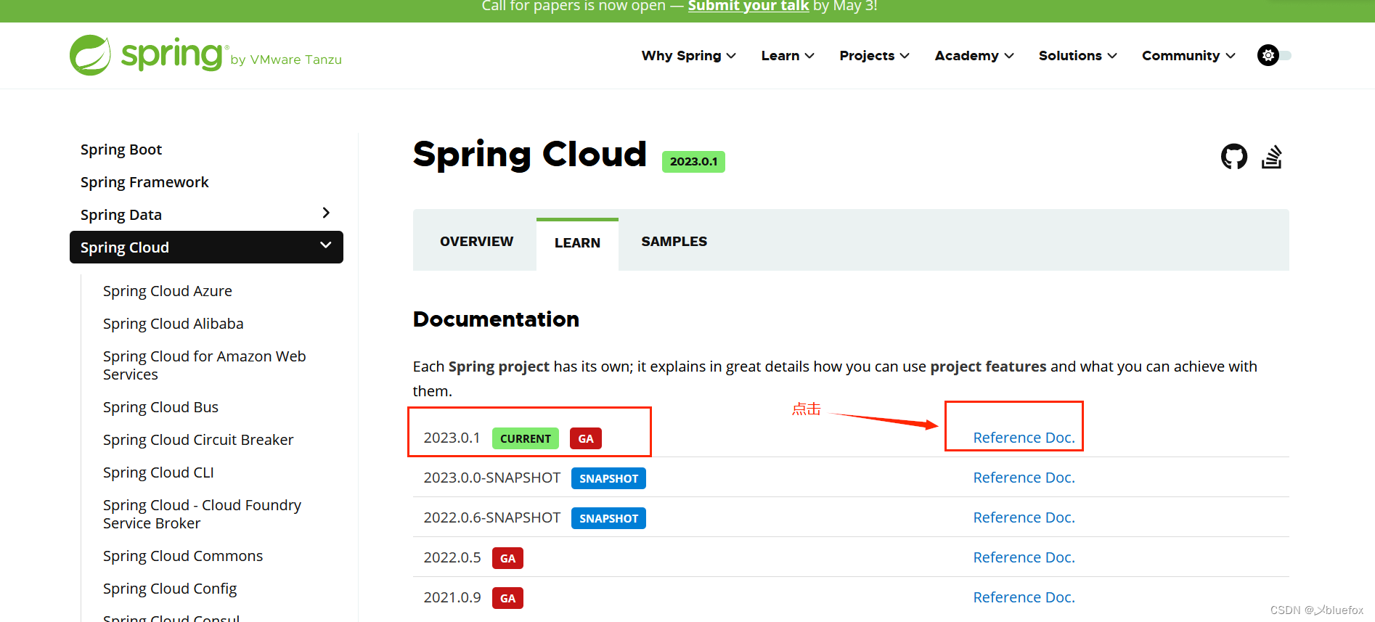Click the version text '2022.0.6-SNAPSHOT'
This screenshot has width=1375, height=622.
pyautogui.click(x=492, y=517)
